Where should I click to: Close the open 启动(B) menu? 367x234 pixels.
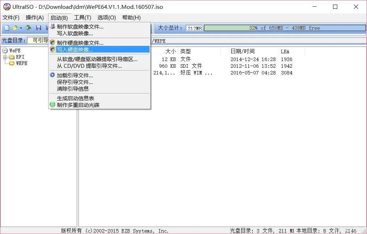[x=59, y=18]
